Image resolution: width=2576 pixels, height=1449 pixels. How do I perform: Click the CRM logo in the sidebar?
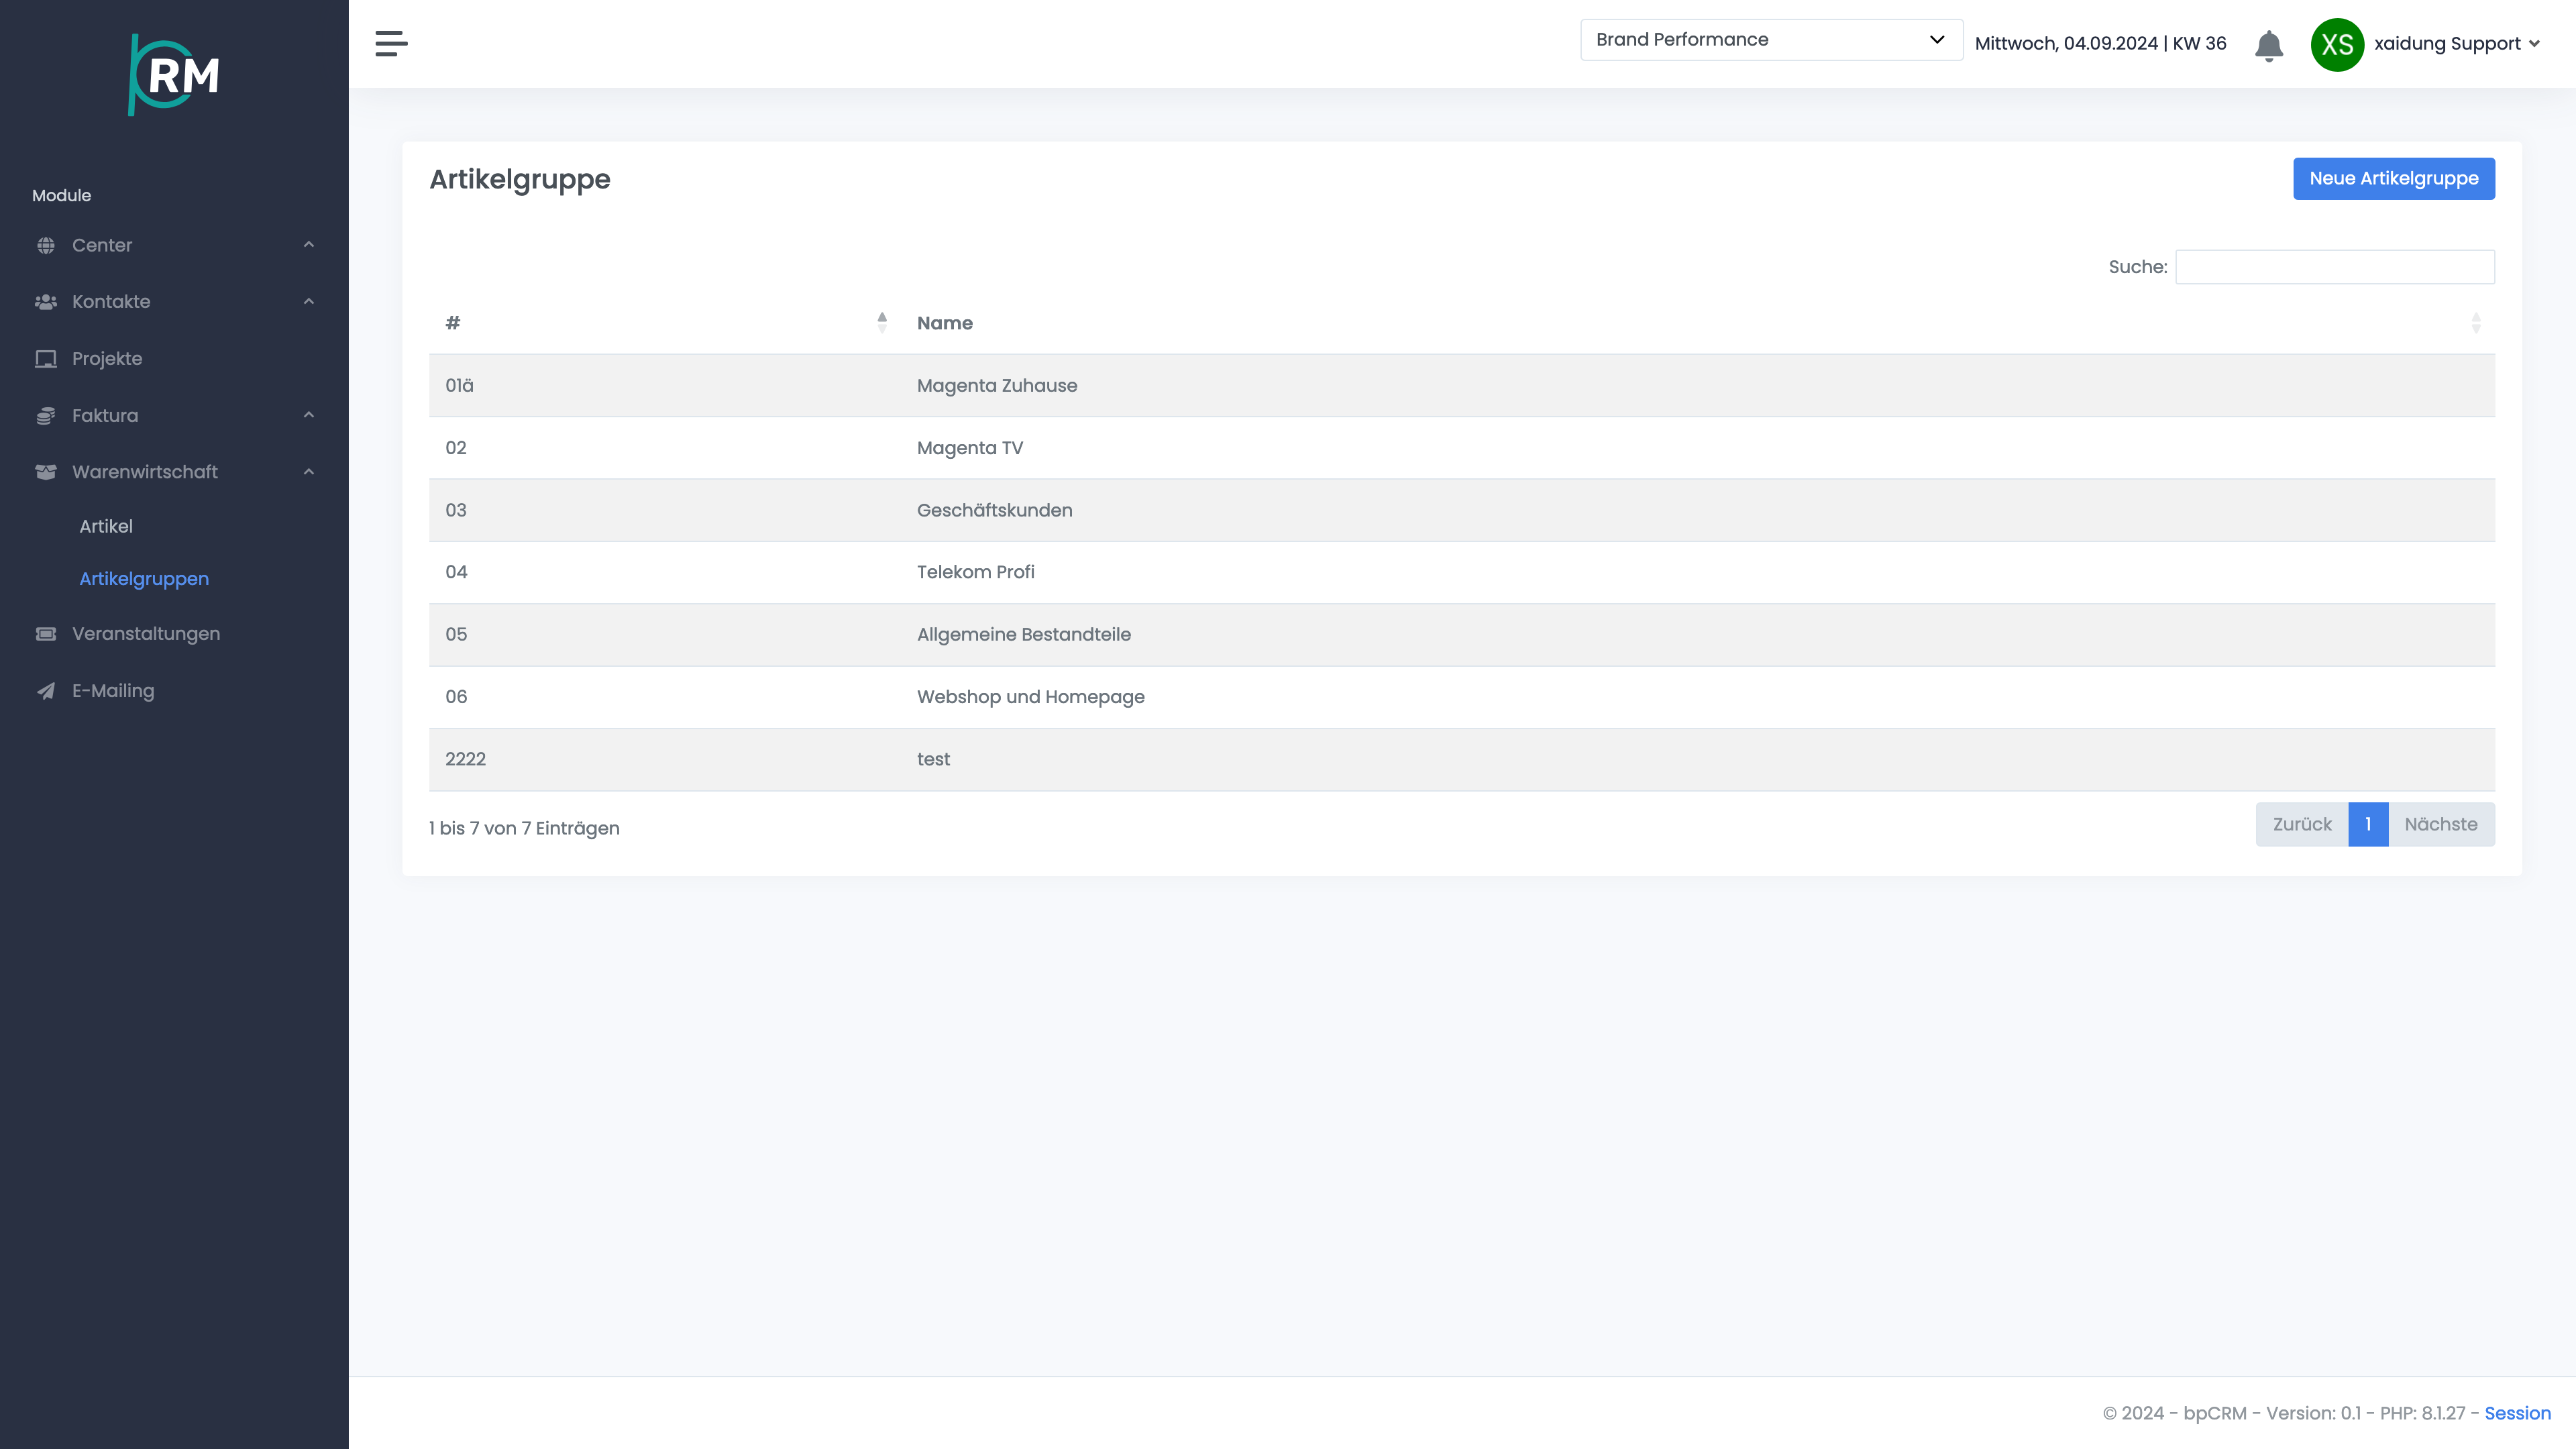tap(174, 74)
